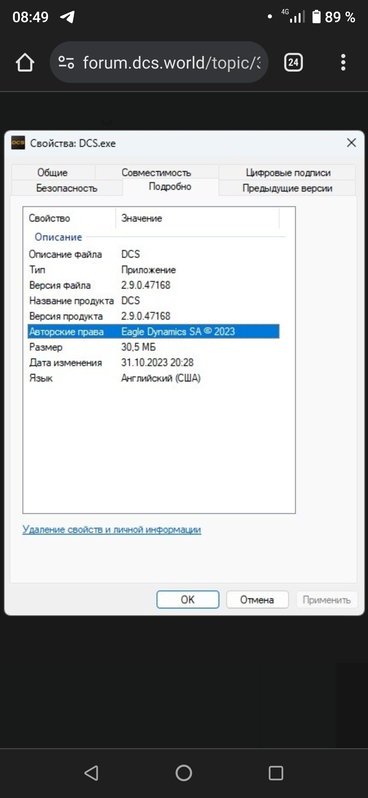Screen dimensions: 368x798
Task: Select the Версия продукта row
Action: [x=153, y=316]
